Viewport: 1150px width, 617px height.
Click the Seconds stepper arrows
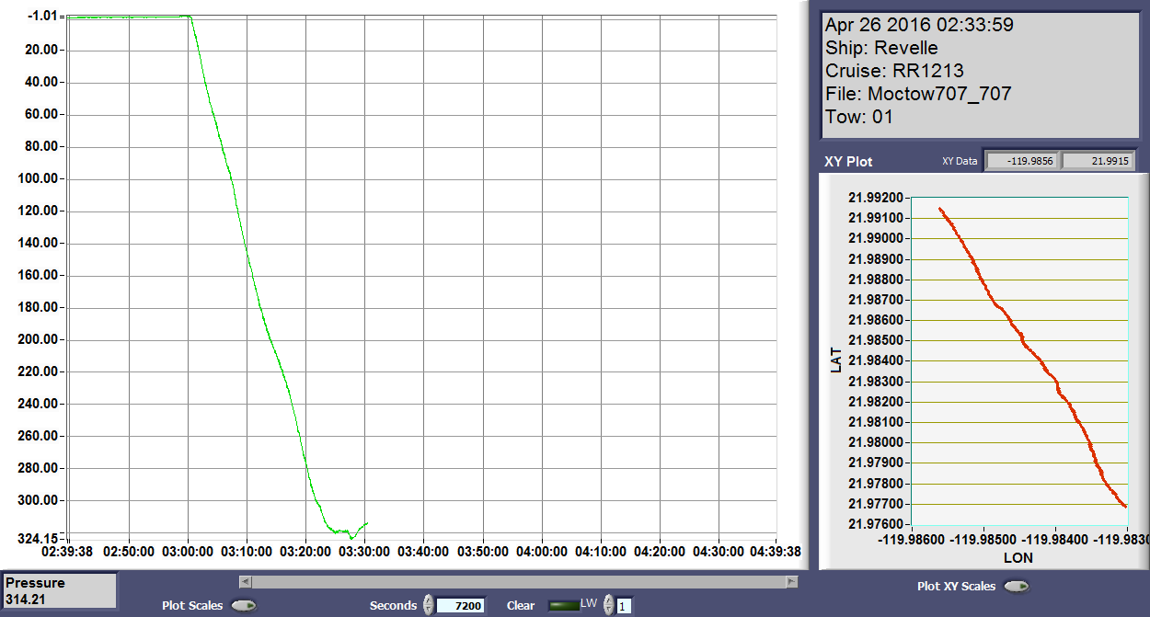428,605
